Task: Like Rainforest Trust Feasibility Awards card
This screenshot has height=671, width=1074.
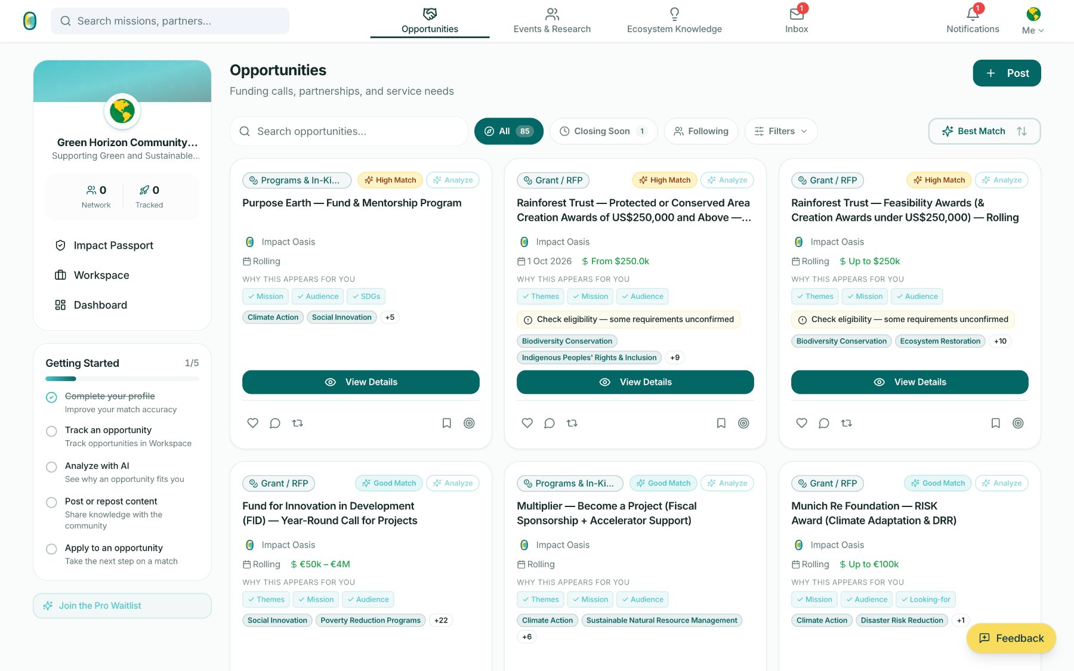Action: point(802,423)
